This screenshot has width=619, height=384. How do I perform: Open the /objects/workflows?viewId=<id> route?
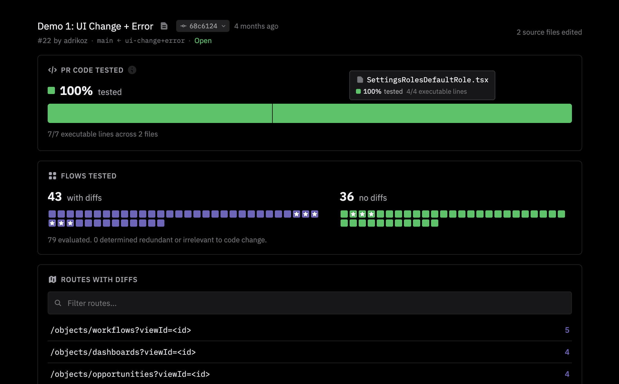tap(309, 330)
